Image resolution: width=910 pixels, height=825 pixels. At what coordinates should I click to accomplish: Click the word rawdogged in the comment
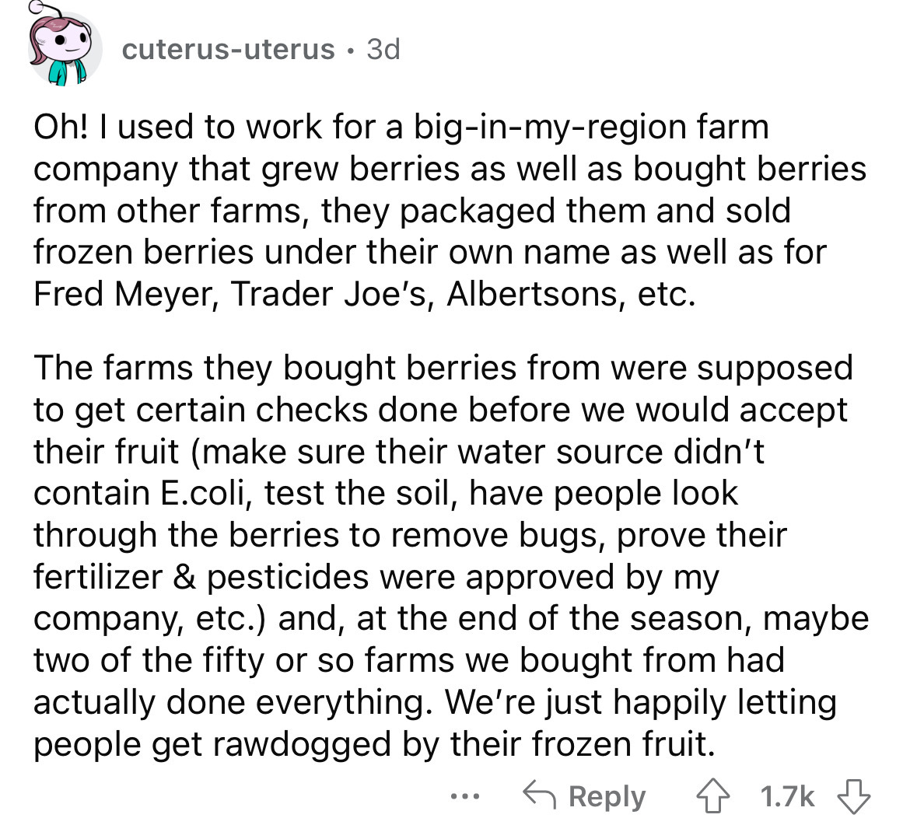pyautogui.click(x=311, y=745)
